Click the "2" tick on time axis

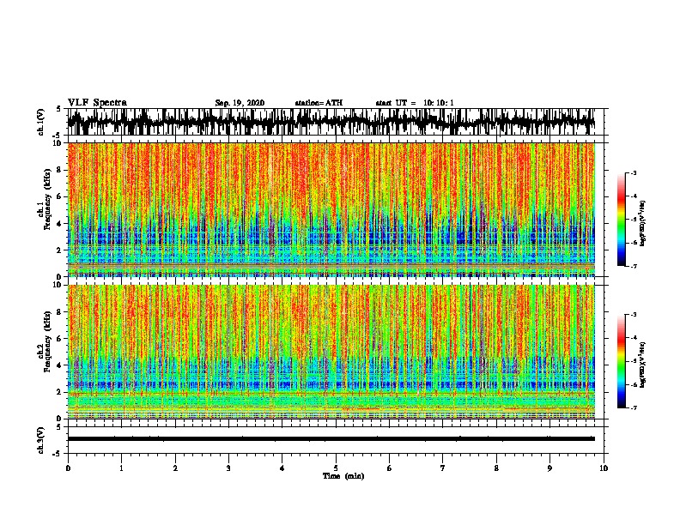click(175, 468)
